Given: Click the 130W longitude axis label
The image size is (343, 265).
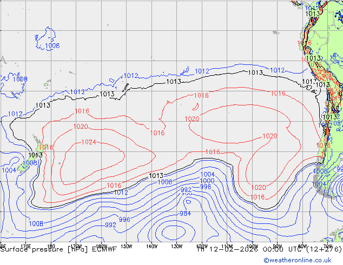Looking at the screenshot, I should (177, 247).
